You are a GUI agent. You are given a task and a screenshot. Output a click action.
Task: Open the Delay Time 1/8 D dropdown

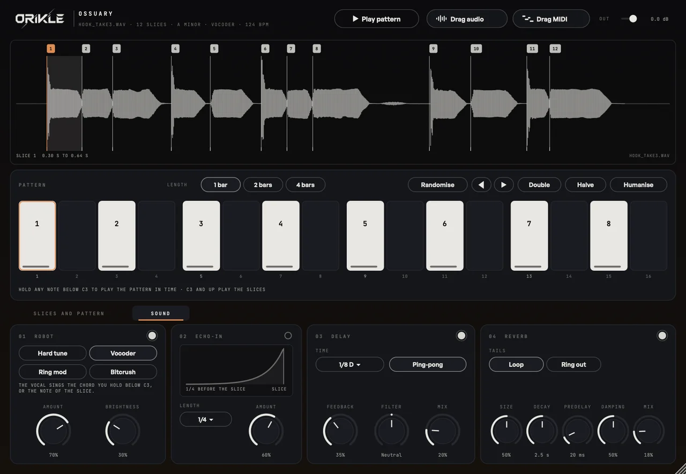click(x=350, y=365)
